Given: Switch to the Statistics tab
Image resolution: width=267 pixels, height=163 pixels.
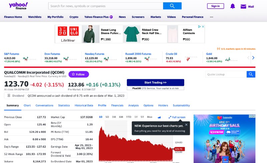Looking at the screenshot, I should click(x=64, y=105).
